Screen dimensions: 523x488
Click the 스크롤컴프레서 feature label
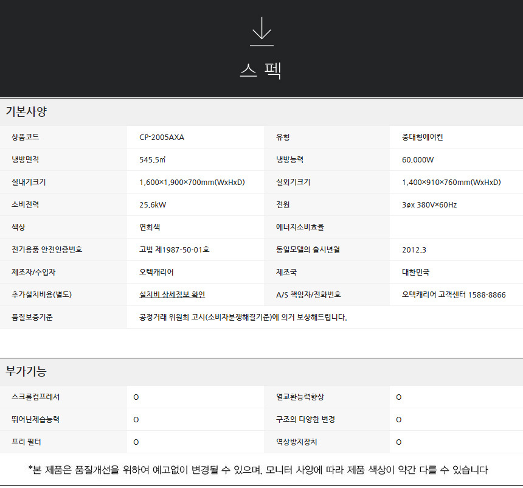tap(35, 397)
